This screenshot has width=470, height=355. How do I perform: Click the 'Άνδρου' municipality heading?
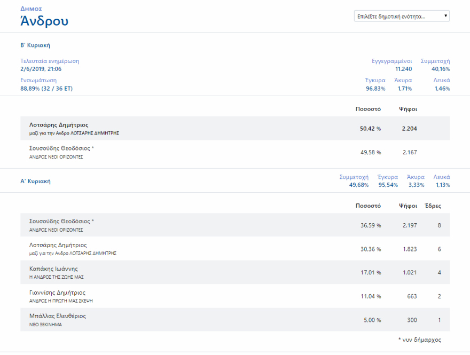[44, 21]
